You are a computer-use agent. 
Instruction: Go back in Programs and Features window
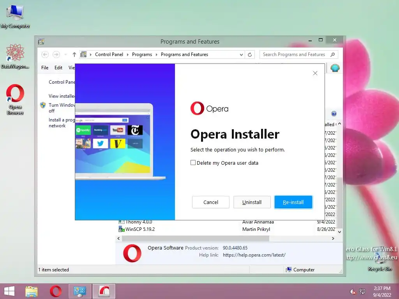tap(45, 55)
